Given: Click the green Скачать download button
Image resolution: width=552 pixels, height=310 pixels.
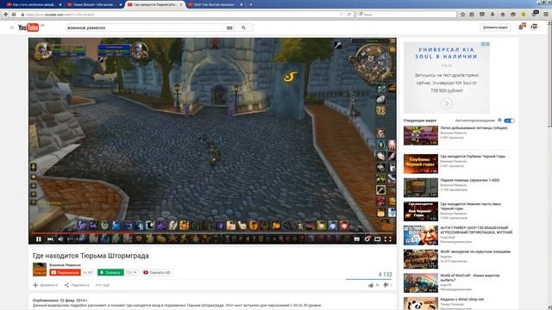Looking at the screenshot, I should [110, 272].
